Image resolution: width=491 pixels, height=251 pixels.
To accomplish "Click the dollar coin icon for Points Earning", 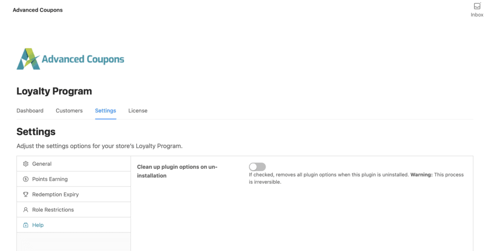I will (x=26, y=179).
